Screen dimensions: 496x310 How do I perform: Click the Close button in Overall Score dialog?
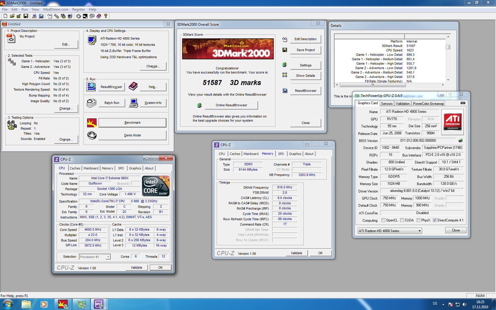tap(305, 123)
